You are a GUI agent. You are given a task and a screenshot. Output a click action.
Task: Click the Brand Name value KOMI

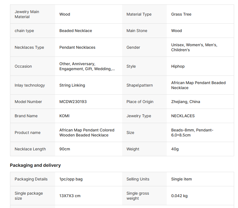point(64,116)
